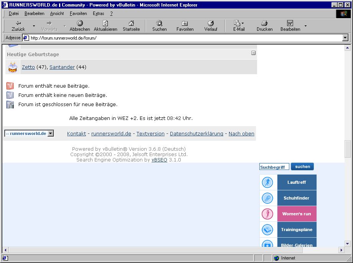Open the Datenschutzerklärung link

196,134
